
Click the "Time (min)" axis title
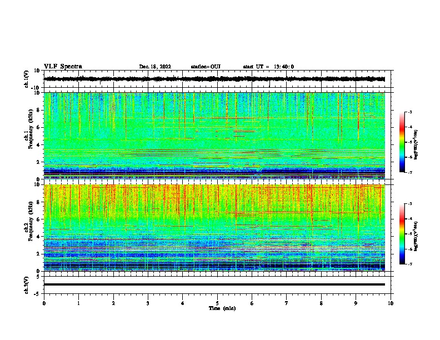222,308
